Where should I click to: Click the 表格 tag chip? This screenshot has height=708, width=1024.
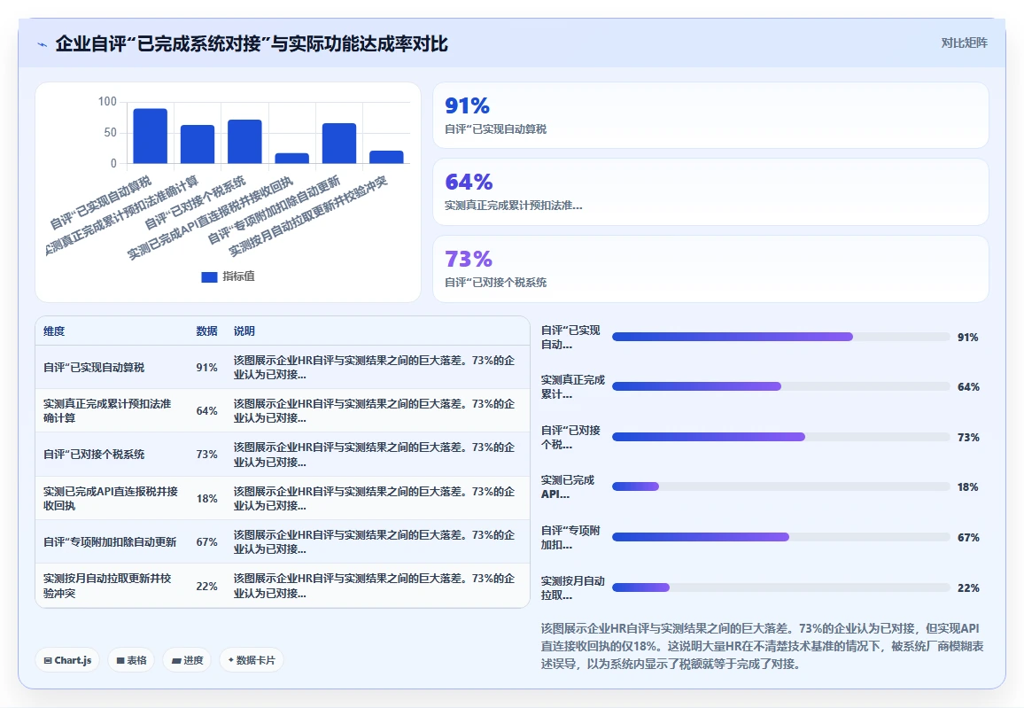131,660
